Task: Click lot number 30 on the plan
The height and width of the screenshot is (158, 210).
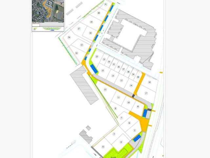Action: (99, 13)
